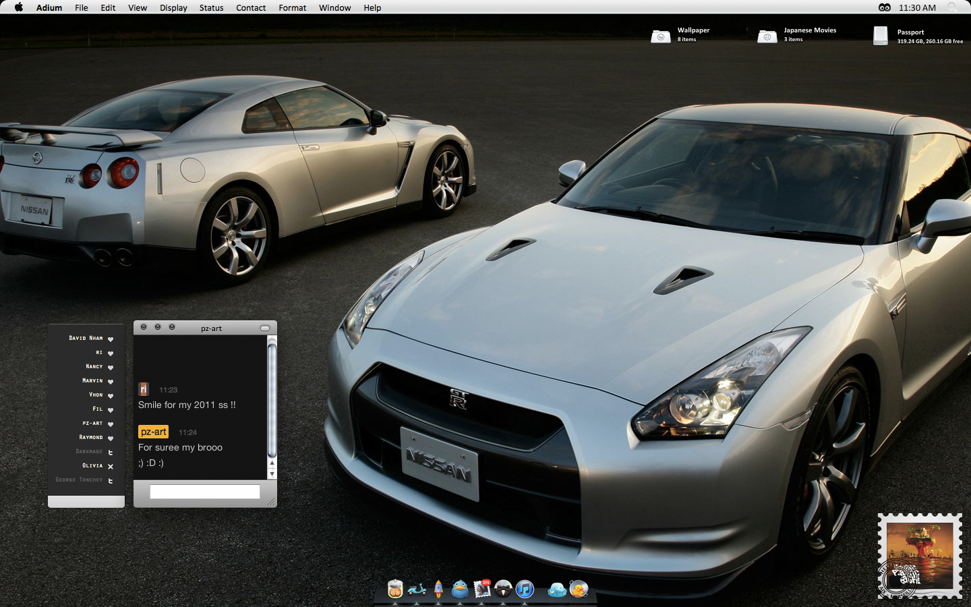Open the brain-in-jar app in the Dock
The width and height of the screenshot is (971, 607).
click(x=395, y=589)
